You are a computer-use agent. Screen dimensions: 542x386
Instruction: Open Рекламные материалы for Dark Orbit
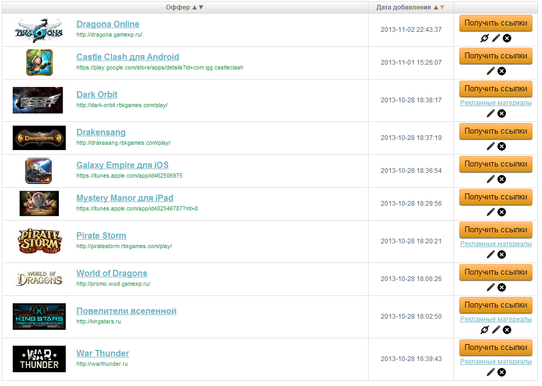[496, 103]
